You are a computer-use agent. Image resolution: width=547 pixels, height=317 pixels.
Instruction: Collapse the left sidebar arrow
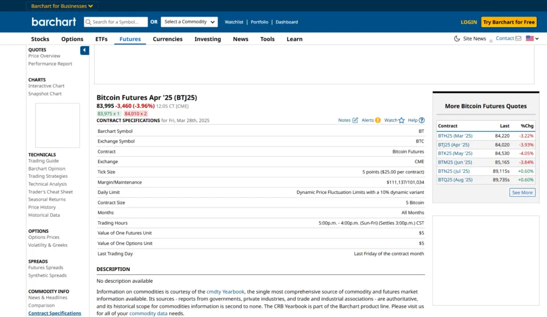point(84,50)
